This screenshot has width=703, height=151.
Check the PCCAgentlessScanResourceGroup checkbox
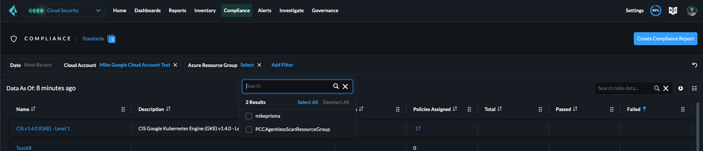coord(249,130)
